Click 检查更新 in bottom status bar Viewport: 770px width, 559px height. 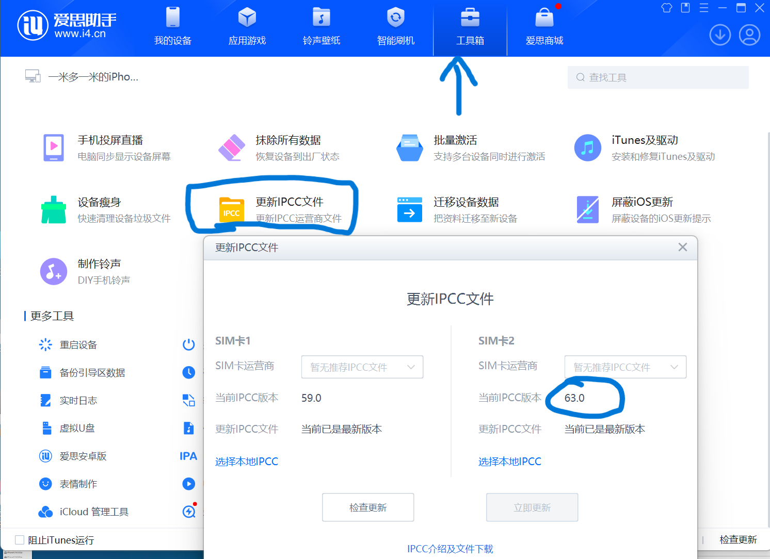[x=738, y=539]
